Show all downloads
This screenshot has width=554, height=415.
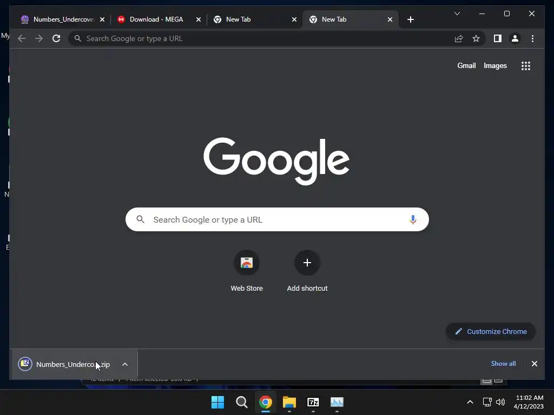click(503, 364)
